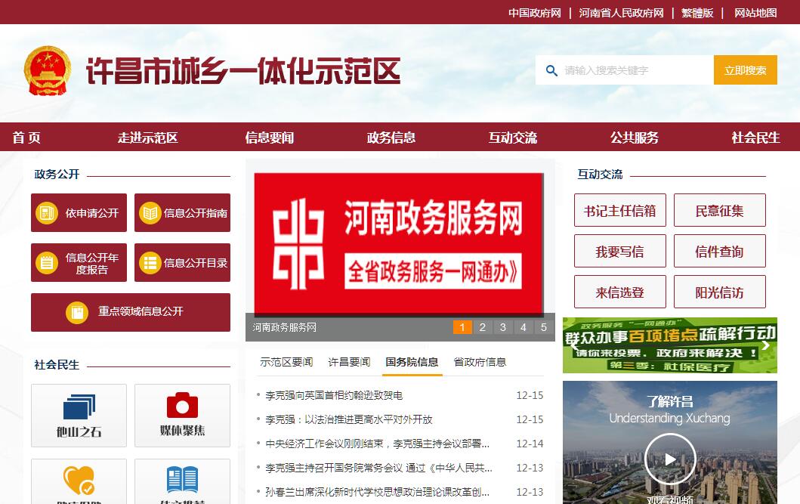Click 书记主任信箱 button
800x504 pixels.
click(620, 210)
